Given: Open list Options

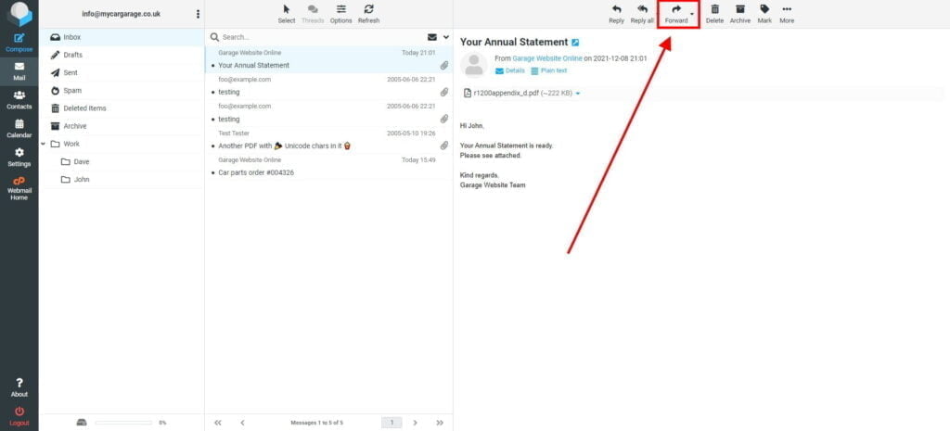Looking at the screenshot, I should coord(341,14).
